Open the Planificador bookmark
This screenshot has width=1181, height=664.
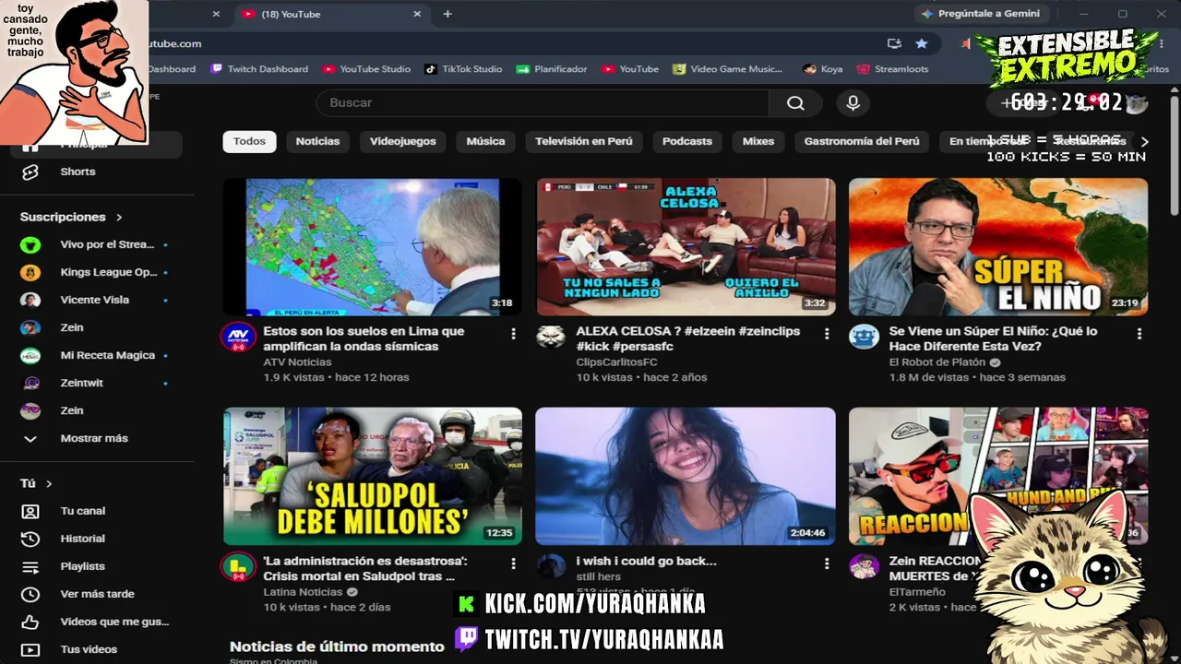552,69
